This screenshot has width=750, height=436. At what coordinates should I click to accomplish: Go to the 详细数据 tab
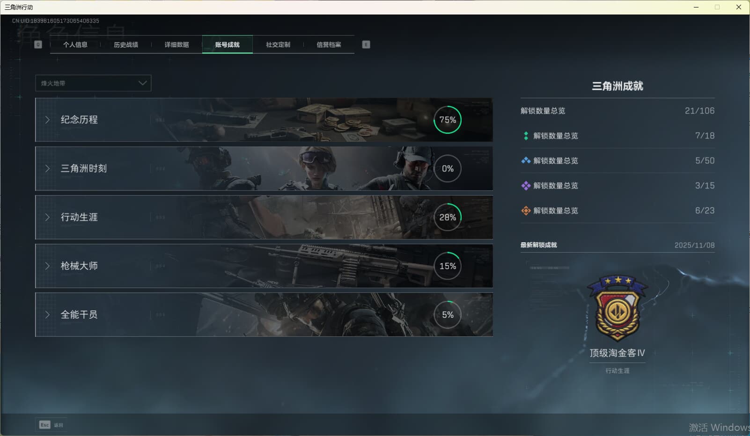point(176,44)
